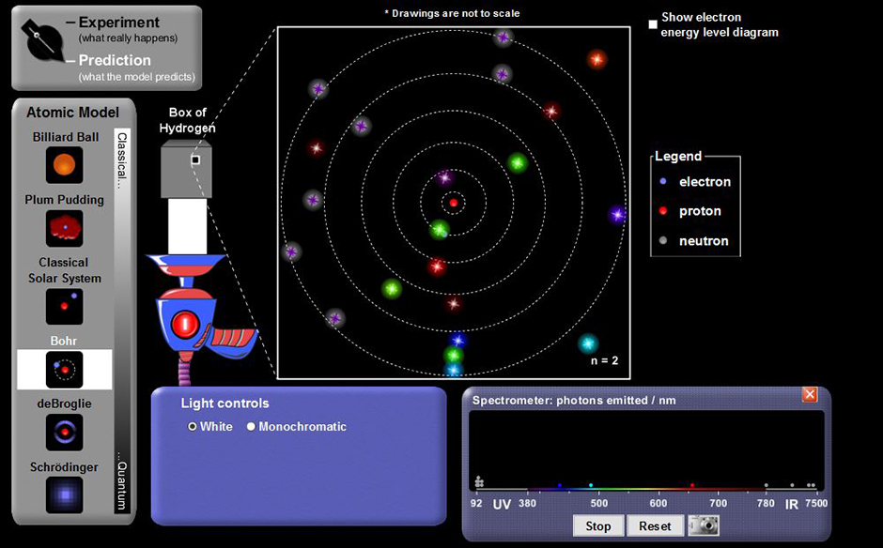Click the spectrometer camera snapshot icon
Image resolution: width=883 pixels, height=548 pixels.
pyautogui.click(x=704, y=525)
